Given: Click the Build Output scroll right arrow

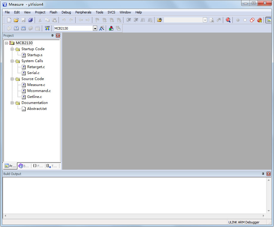Looking at the screenshot, I should [264, 216].
